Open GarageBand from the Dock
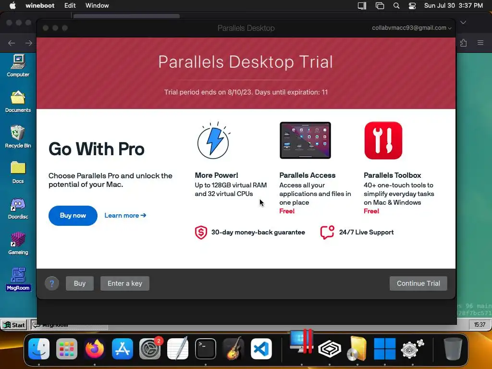 pos(233,349)
